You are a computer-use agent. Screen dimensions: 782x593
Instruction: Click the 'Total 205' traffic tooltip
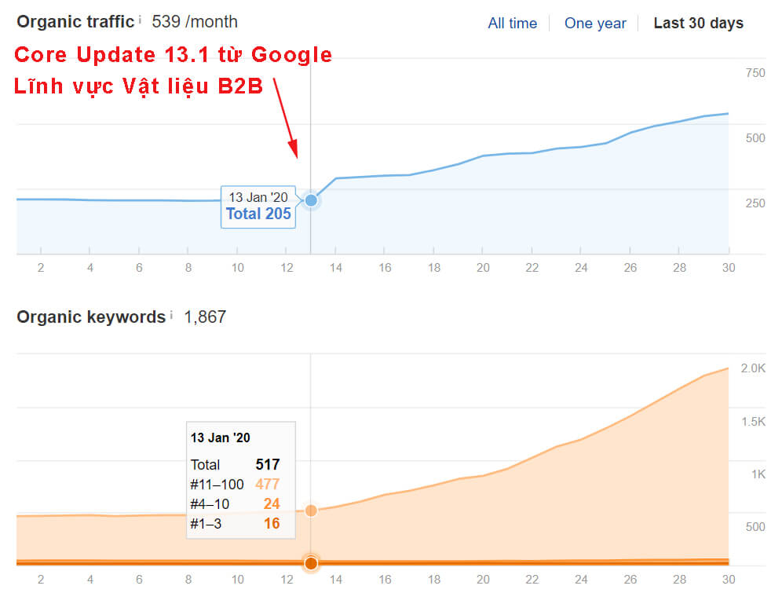point(258,207)
